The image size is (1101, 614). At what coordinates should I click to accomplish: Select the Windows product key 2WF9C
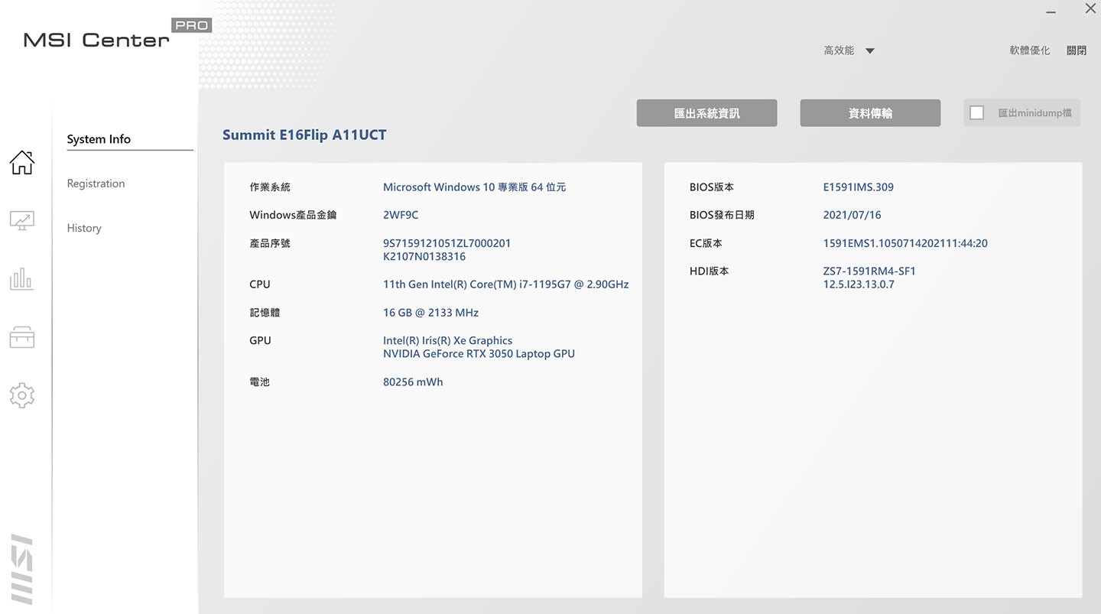tap(401, 215)
